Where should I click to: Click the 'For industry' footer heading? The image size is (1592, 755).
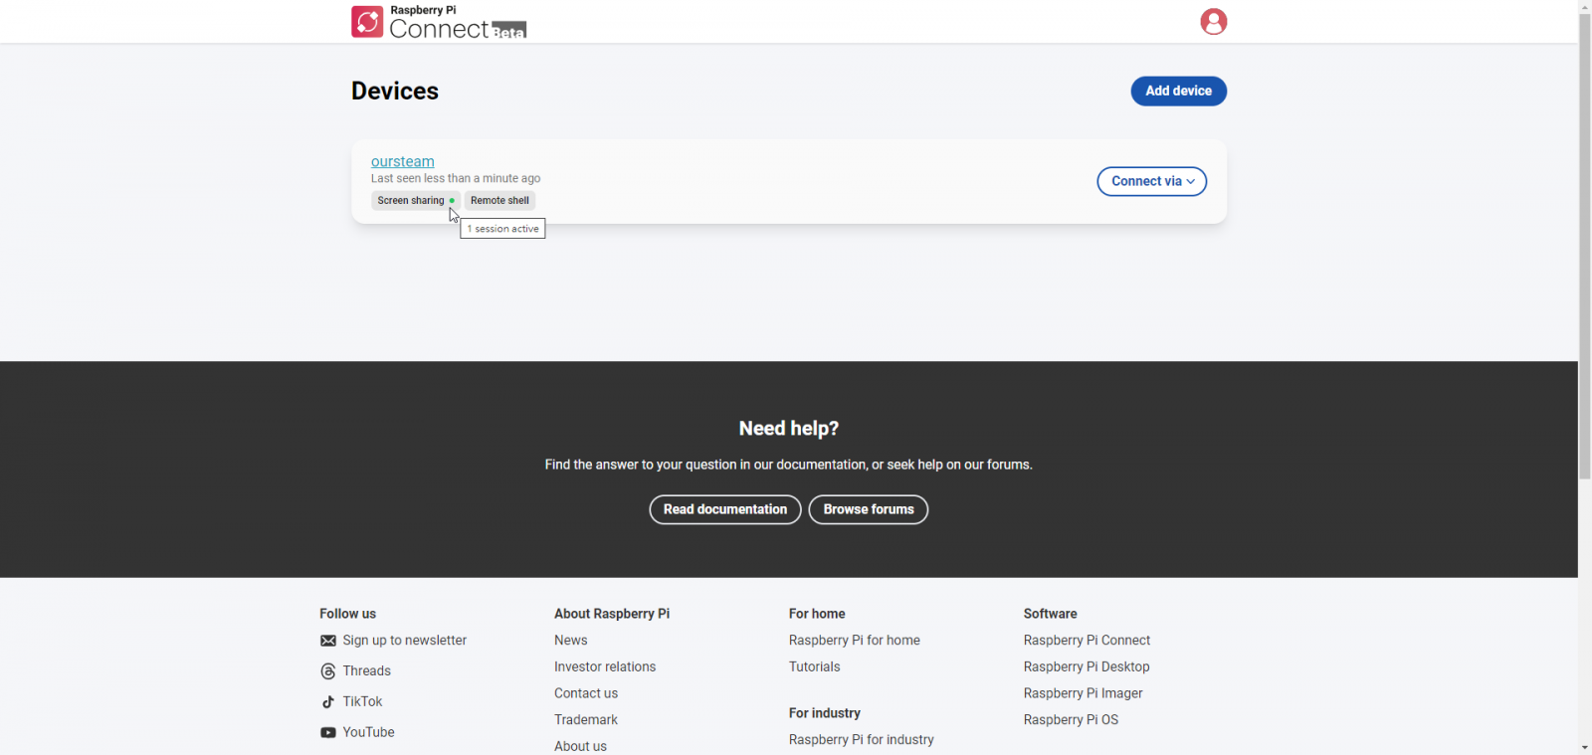click(825, 713)
